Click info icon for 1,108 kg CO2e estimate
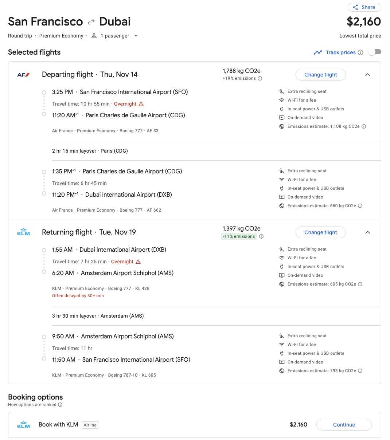The image size is (390, 440). (x=364, y=126)
